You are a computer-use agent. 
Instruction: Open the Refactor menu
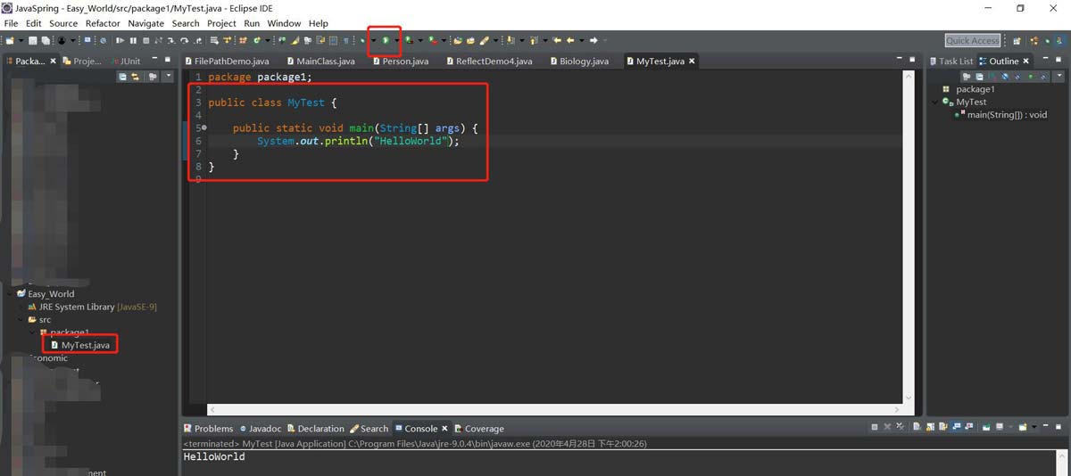point(103,23)
